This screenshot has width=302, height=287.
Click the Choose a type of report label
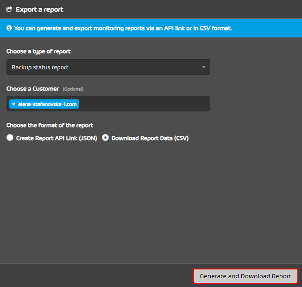38,51
